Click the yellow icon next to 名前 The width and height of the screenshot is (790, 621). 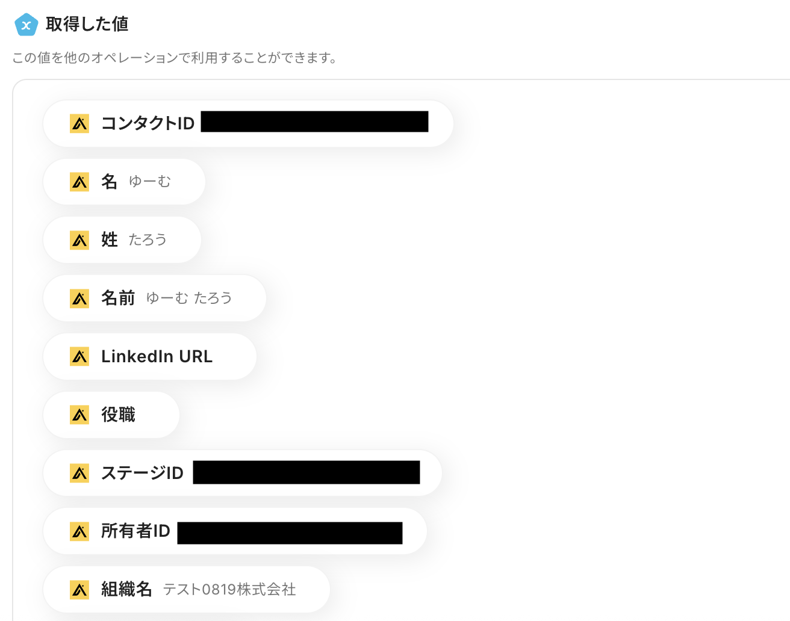click(x=79, y=298)
